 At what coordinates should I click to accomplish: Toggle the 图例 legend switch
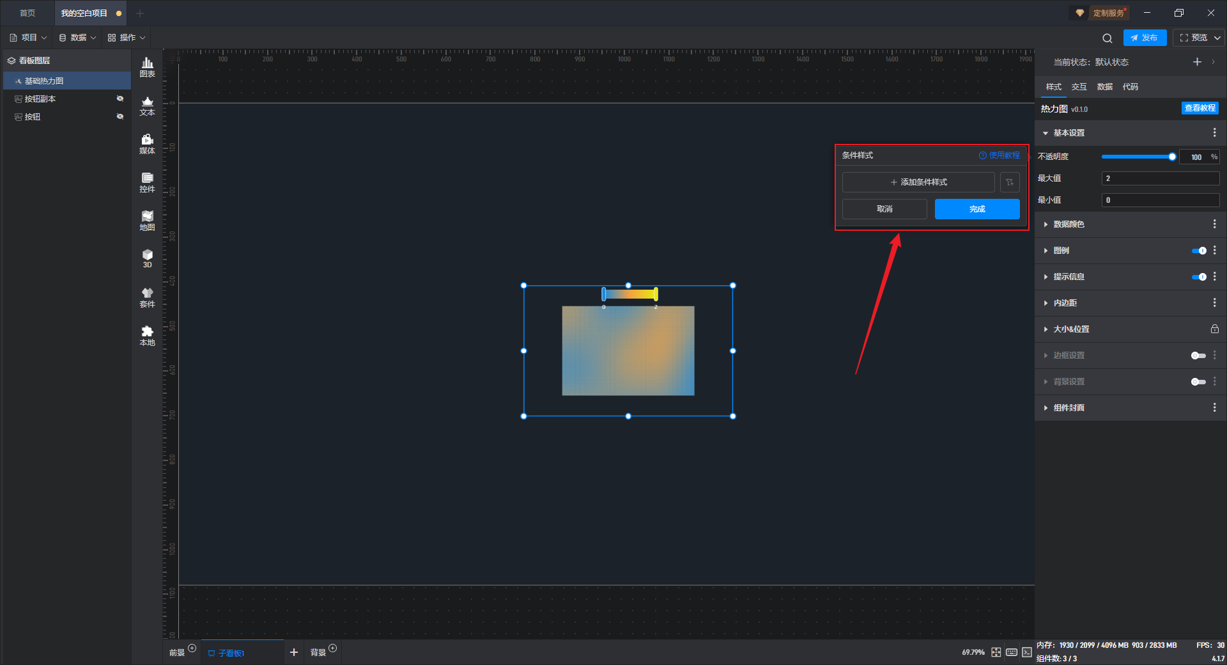click(x=1199, y=251)
